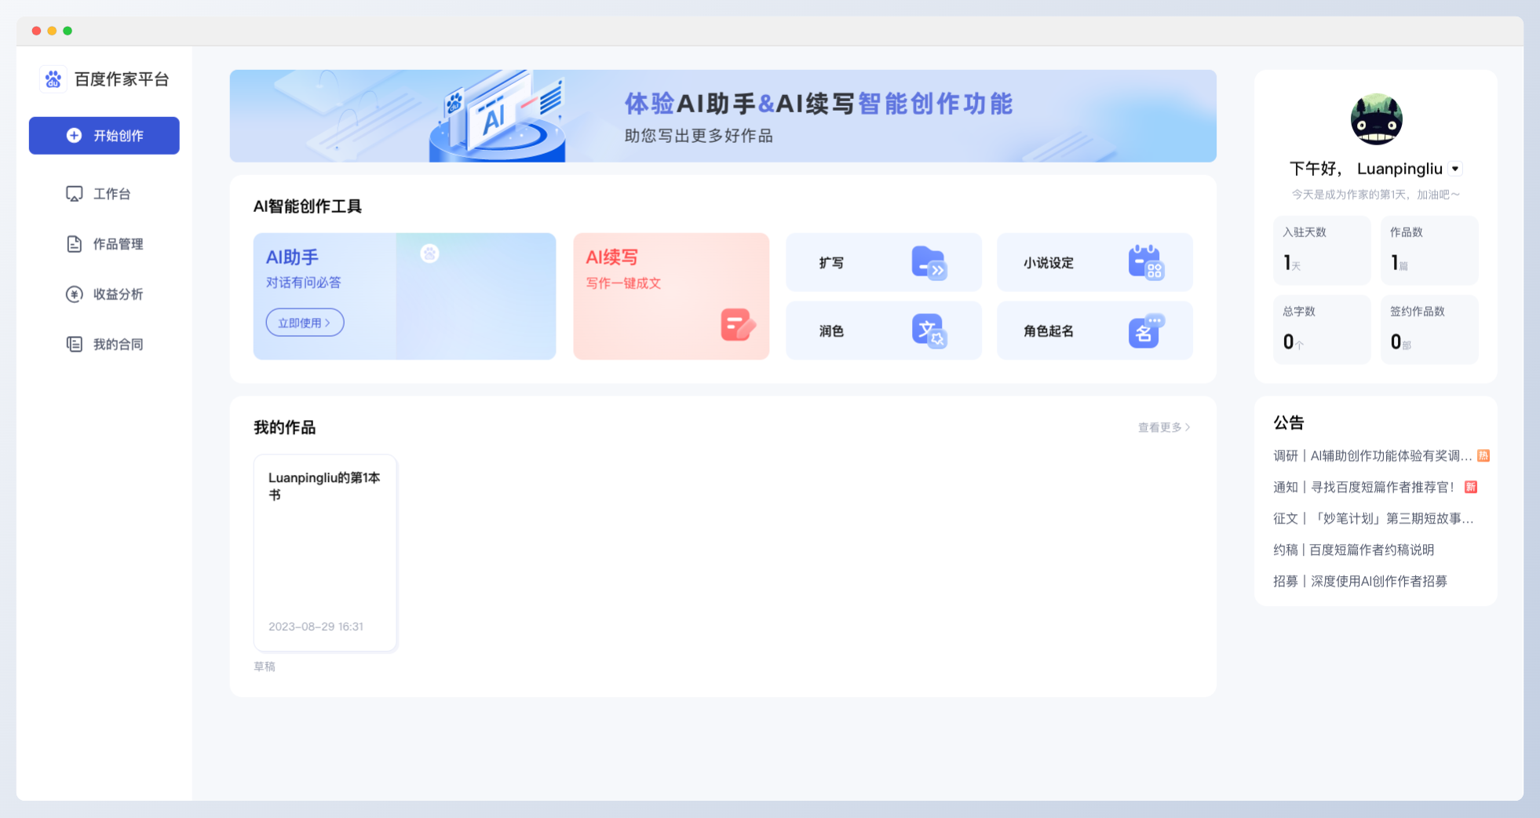Click the 小说设定 tool icon
Screen dimensions: 1540x818
(1147, 262)
